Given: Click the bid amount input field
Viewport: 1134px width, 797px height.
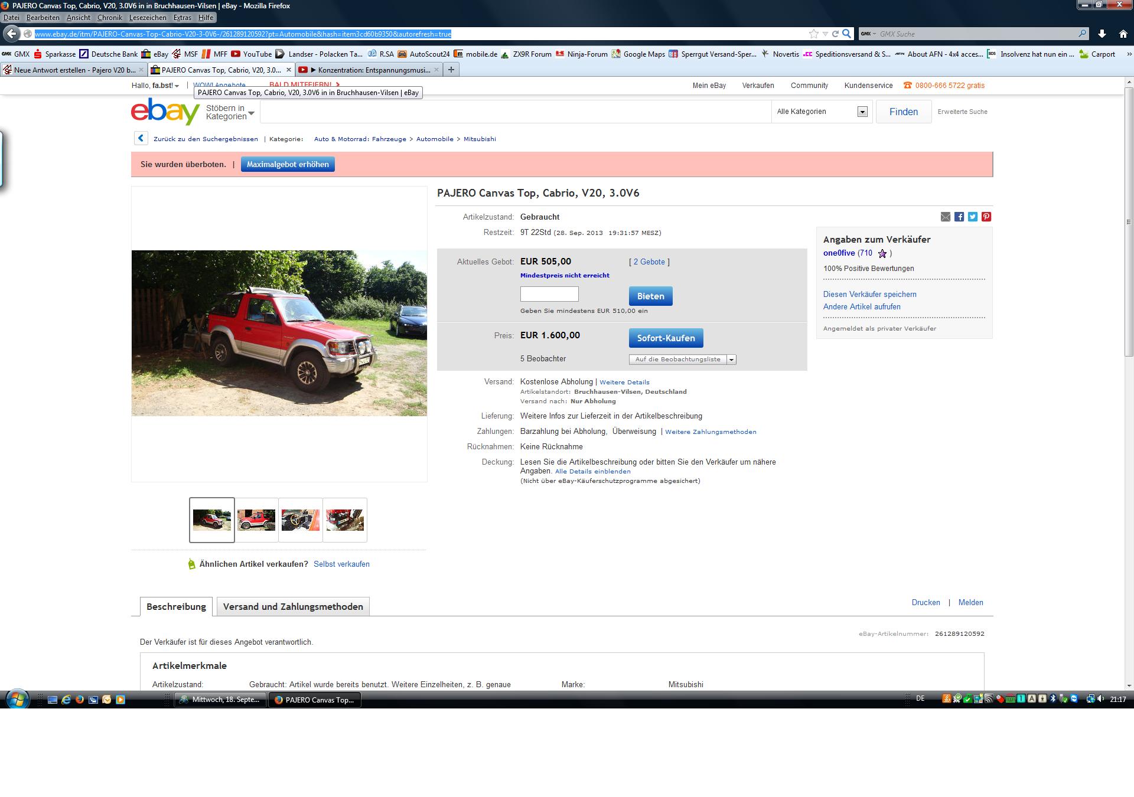Looking at the screenshot, I should coord(549,294).
